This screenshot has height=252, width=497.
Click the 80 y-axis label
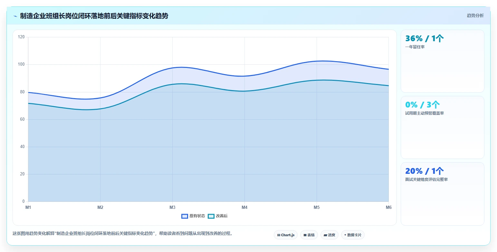coord(22,92)
